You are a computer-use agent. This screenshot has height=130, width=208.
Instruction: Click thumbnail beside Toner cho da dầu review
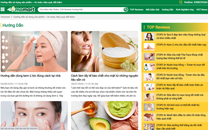(149, 77)
